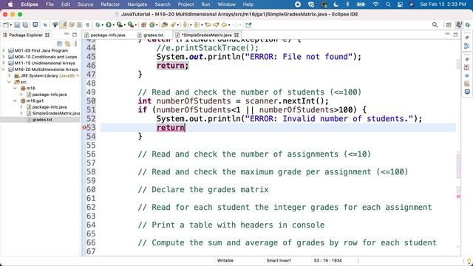Expand M06-10 Conditionals and Loops project
Screen dimensions: 473x266
[x=4, y=57]
